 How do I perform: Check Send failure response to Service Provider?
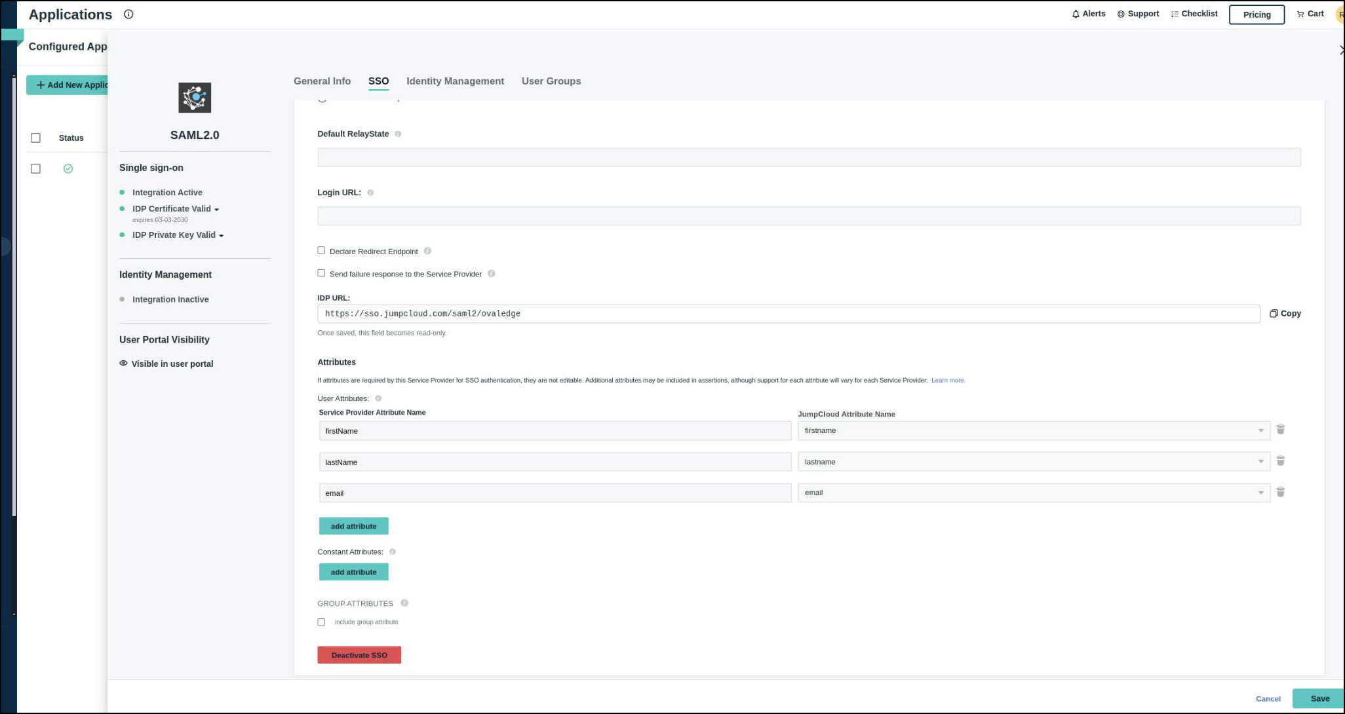pyautogui.click(x=321, y=273)
